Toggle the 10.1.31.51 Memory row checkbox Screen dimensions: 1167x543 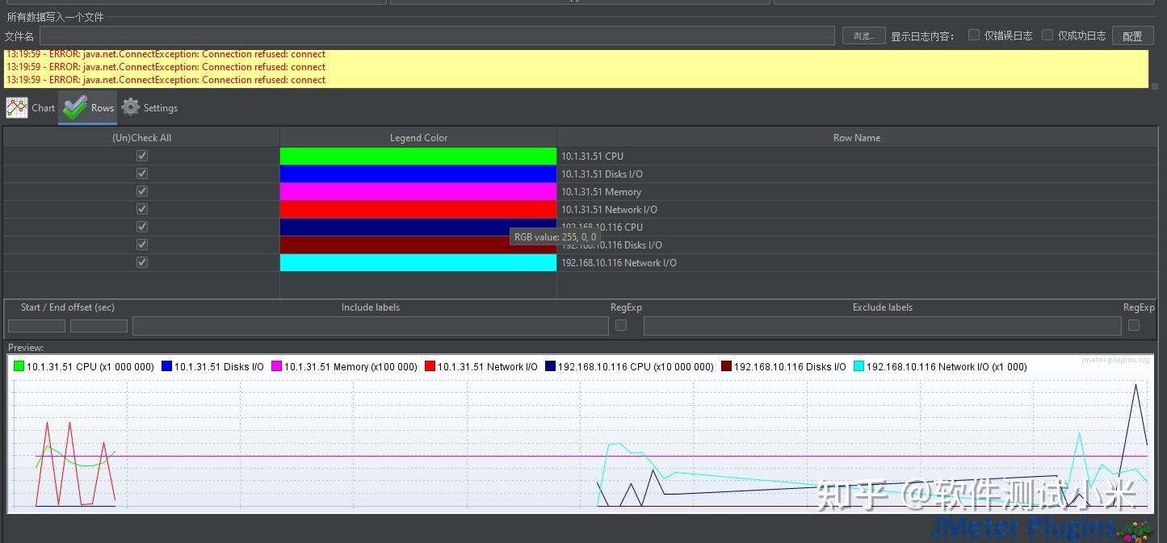[x=142, y=191]
